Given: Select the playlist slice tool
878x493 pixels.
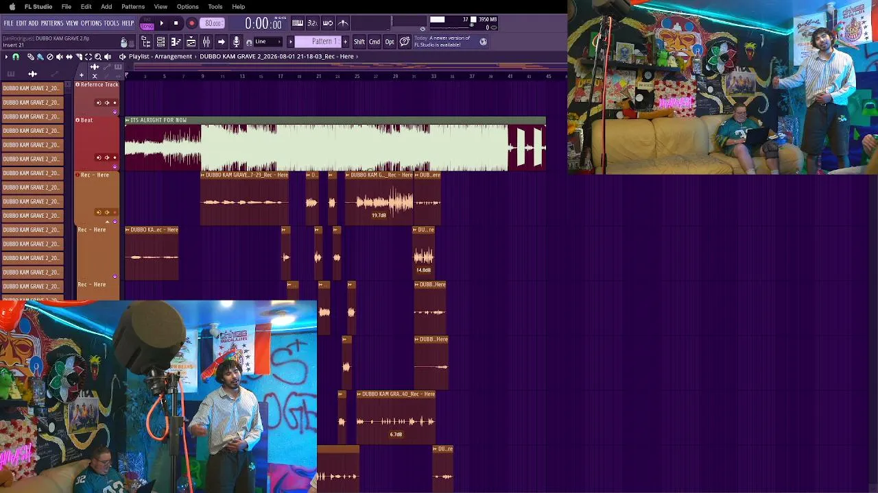Looking at the screenshot, I should pyautogui.click(x=79, y=57).
